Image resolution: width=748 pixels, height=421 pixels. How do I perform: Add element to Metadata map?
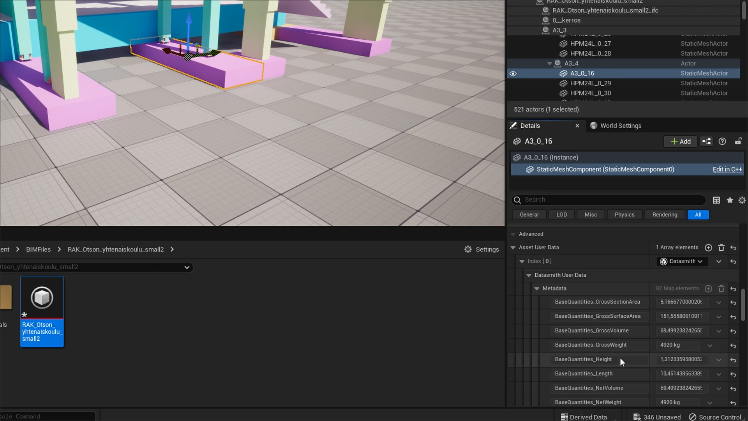point(708,288)
